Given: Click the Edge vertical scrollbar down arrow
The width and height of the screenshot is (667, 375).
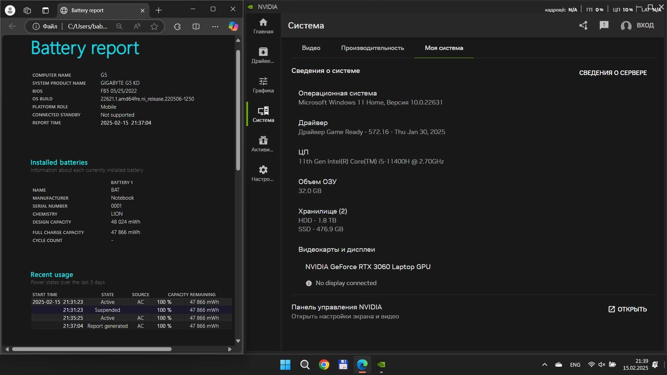Looking at the screenshot, I should tap(238, 341).
